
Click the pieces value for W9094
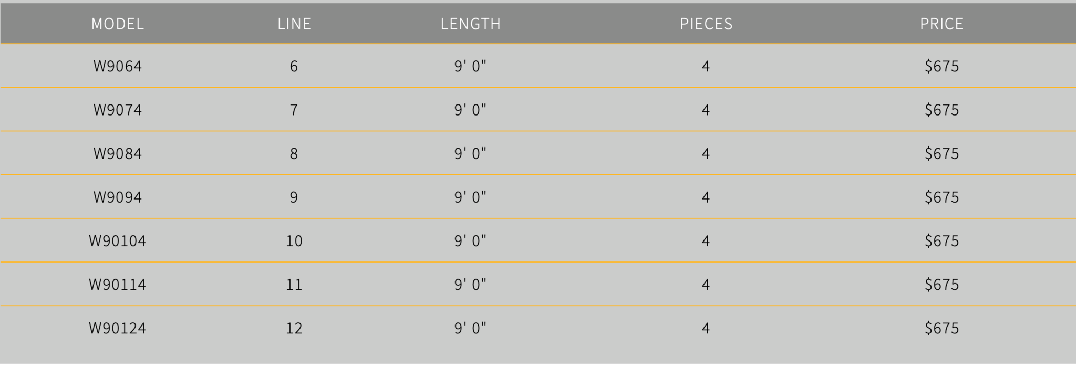[x=706, y=197]
